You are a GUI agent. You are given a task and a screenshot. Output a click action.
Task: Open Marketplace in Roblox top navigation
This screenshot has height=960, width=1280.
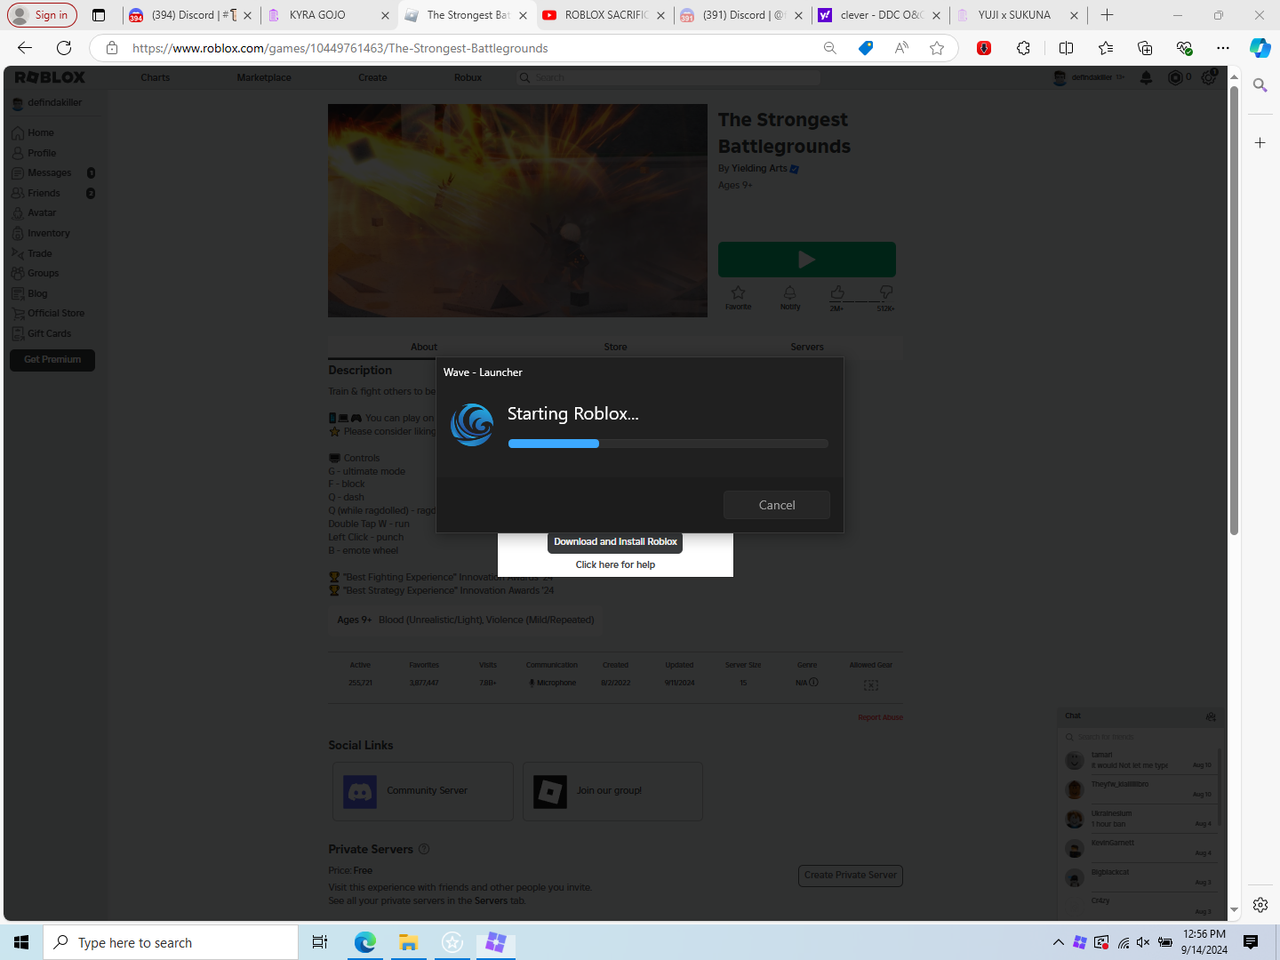(x=264, y=77)
